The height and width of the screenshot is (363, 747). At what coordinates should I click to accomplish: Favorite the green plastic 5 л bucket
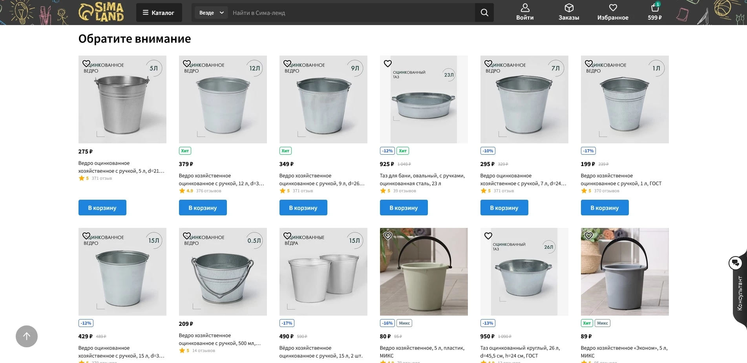click(388, 236)
